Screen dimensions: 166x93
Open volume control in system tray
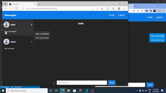[146, 91]
